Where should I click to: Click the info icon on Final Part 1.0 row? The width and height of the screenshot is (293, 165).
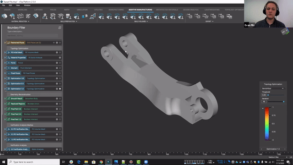click(57, 119)
